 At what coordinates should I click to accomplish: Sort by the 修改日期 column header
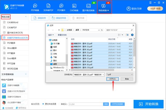click(x=117, y=39)
